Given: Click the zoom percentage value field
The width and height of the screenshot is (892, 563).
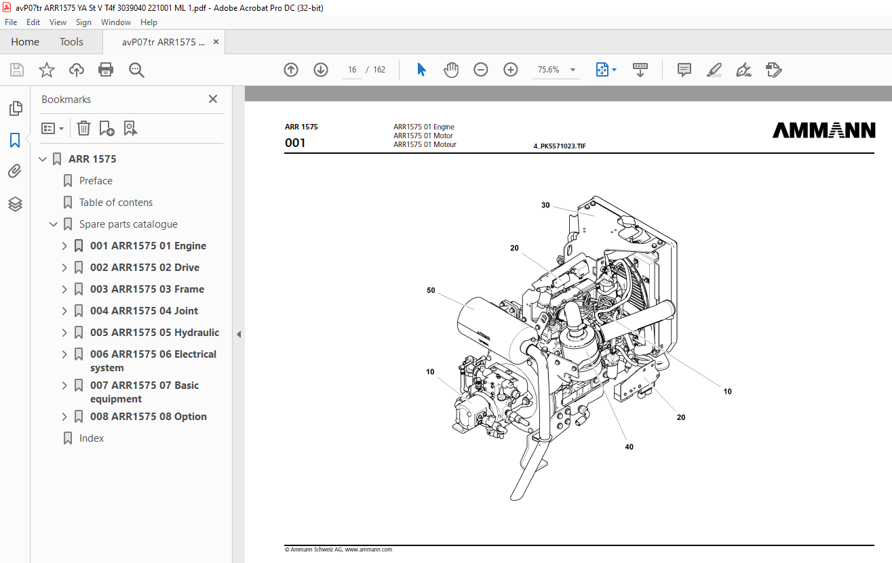Looking at the screenshot, I should pos(548,70).
